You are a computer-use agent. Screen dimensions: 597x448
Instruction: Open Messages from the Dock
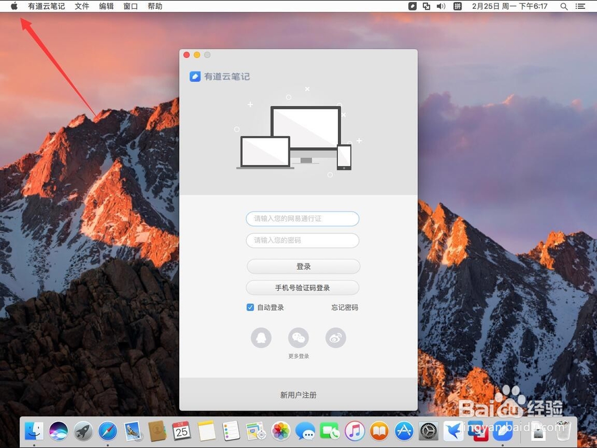[x=305, y=432]
